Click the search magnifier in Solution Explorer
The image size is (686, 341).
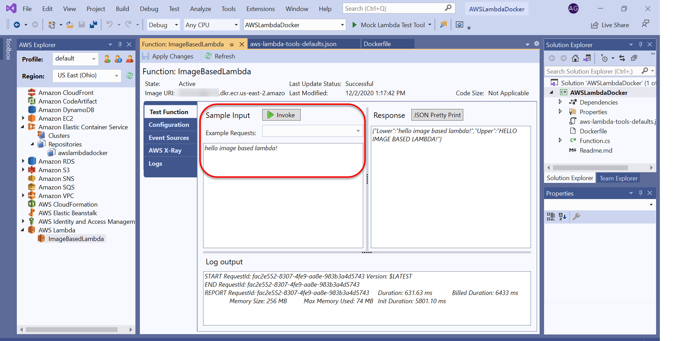coord(645,71)
